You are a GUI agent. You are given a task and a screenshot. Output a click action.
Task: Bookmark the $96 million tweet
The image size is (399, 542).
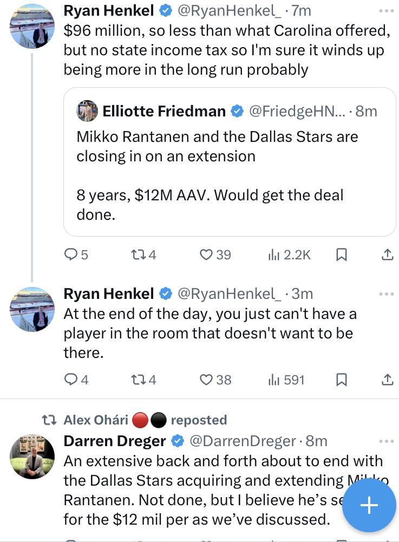click(x=342, y=254)
